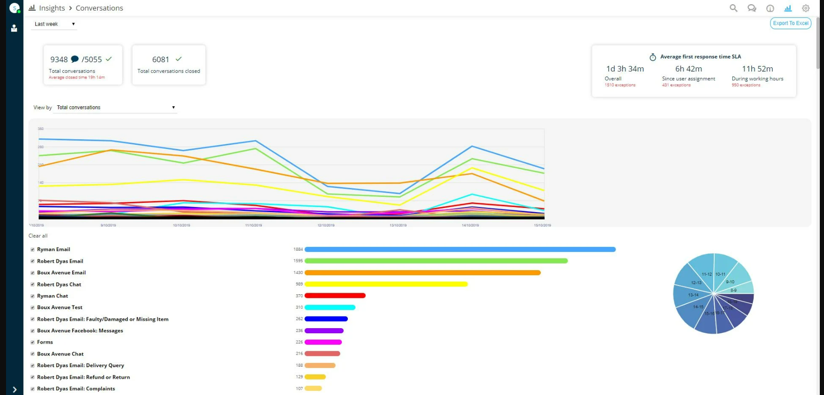Click the Insights breadcrumb

(52, 8)
